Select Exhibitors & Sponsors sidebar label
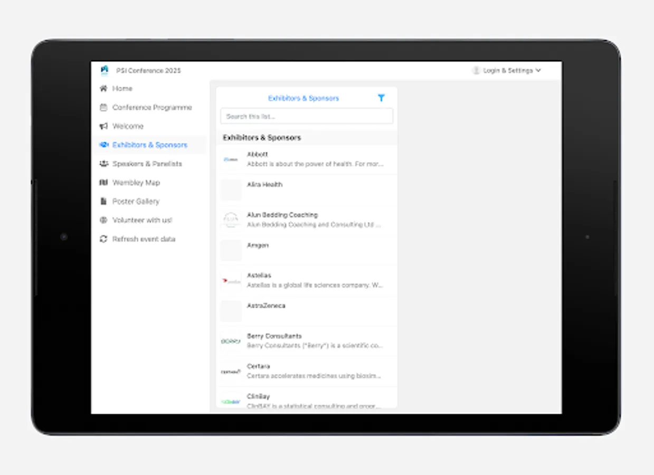Viewport: 654px width, 475px height. point(150,145)
